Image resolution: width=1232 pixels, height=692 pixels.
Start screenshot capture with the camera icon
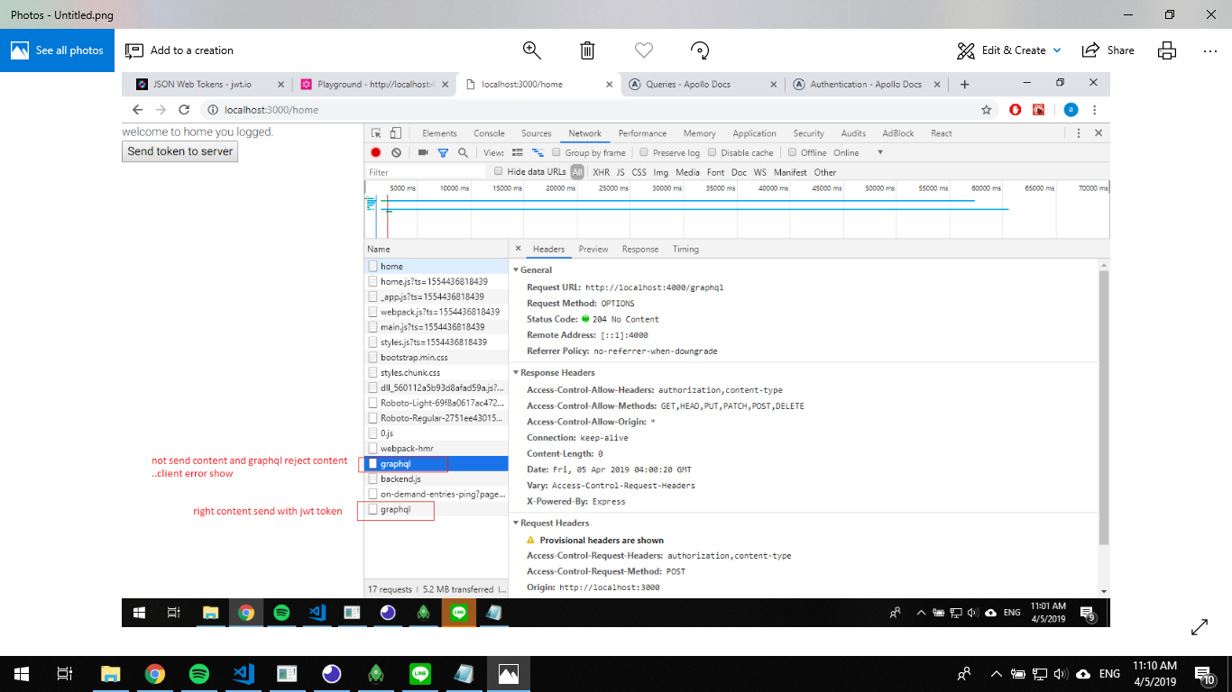[x=424, y=152]
